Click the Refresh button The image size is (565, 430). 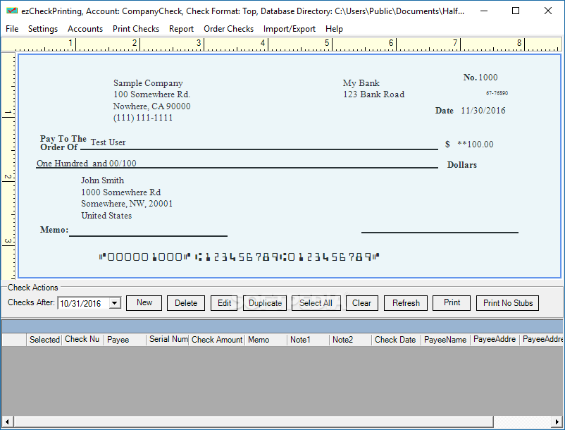406,303
